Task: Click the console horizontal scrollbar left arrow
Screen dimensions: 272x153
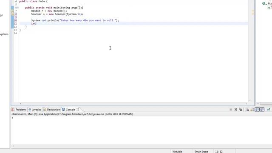Action: [13, 146]
